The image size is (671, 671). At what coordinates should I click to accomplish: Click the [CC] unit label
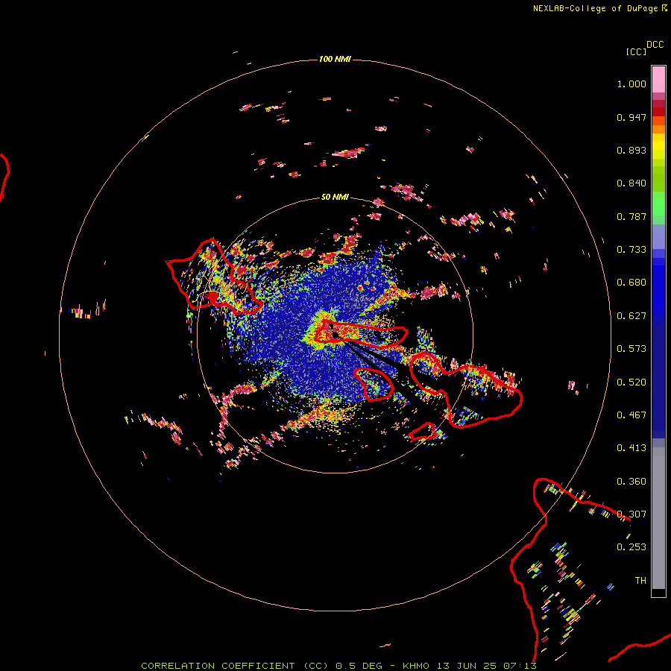tap(636, 51)
